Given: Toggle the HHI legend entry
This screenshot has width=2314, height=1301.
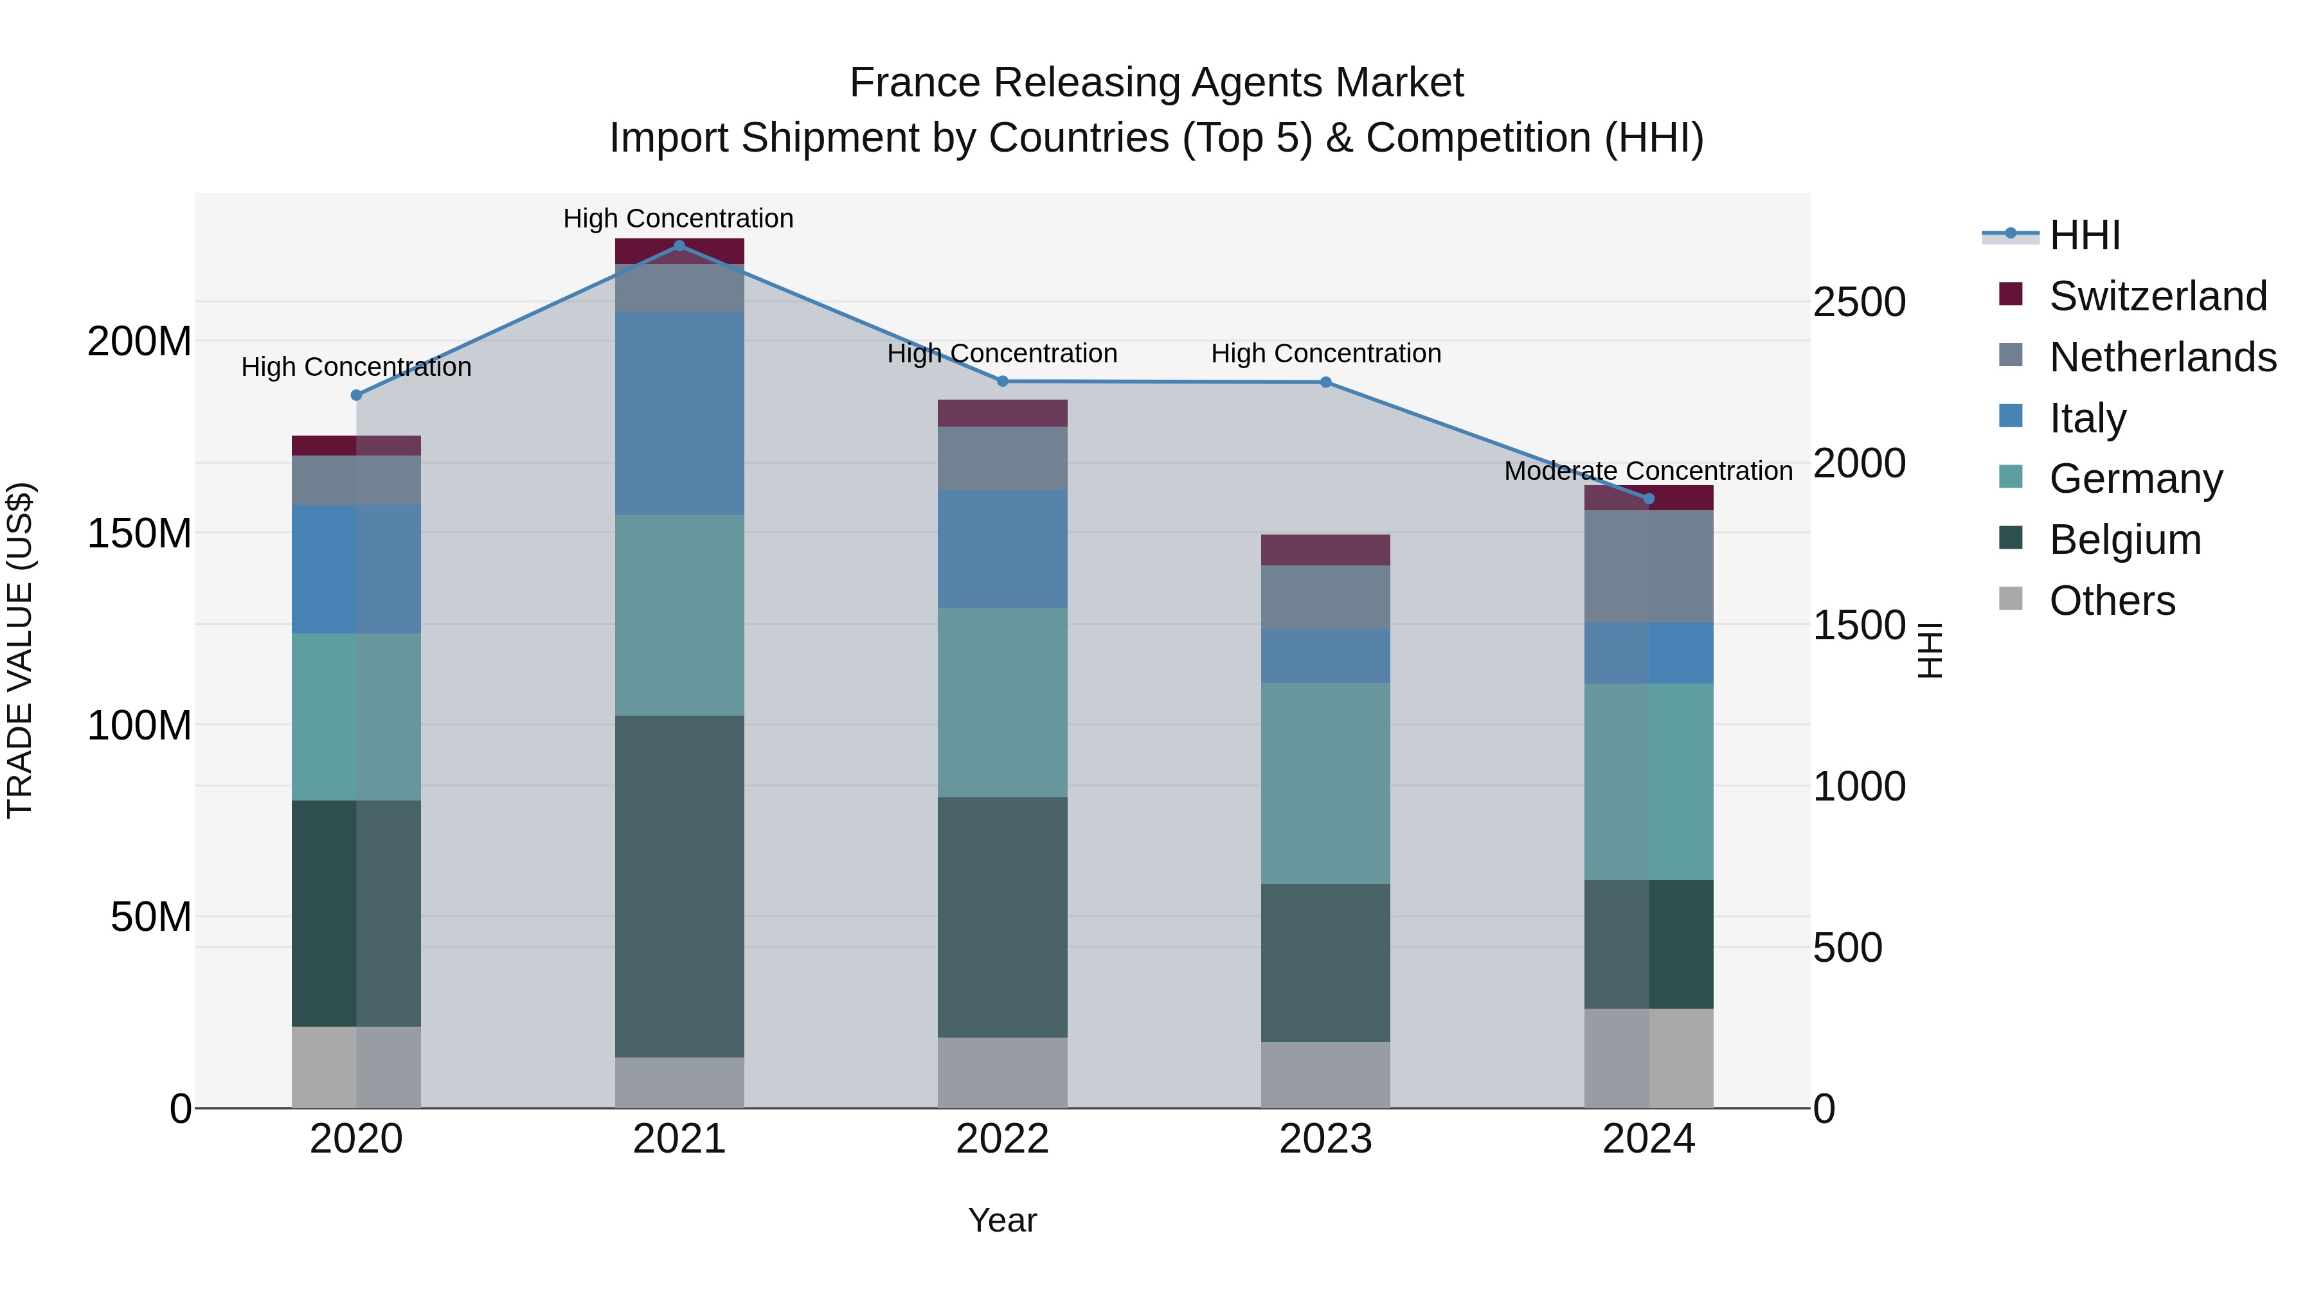Looking at the screenshot, I should [2051, 235].
